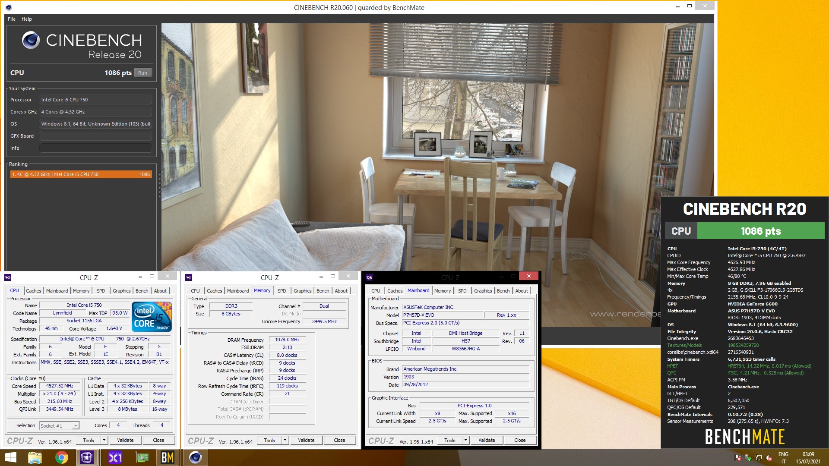
Task: Switch to Cinebench taskbar icon
Action: pyautogui.click(x=196, y=457)
